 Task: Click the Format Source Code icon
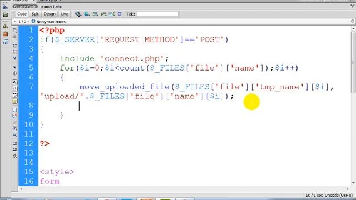coord(15,156)
